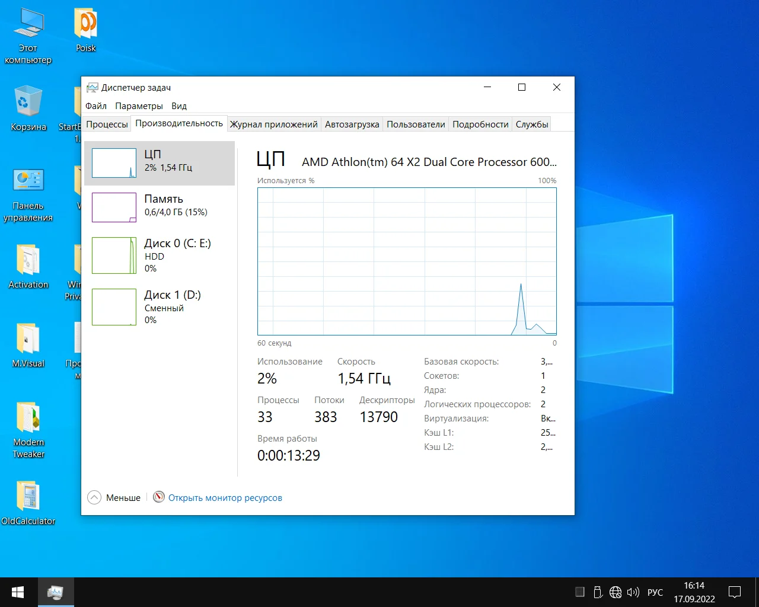
Task: Click the РУС language indicator
Action: click(655, 592)
